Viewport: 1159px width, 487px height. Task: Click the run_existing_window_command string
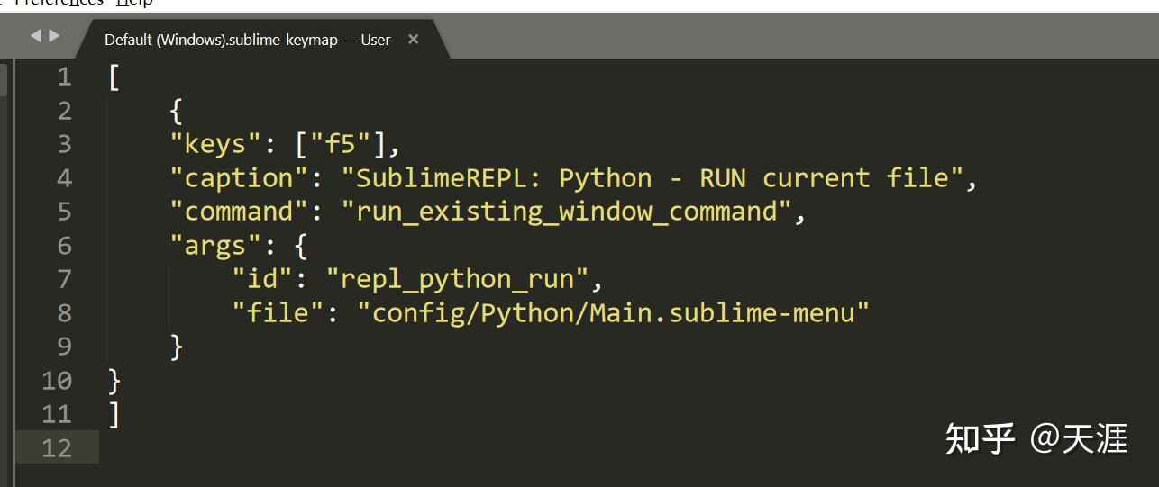point(566,212)
